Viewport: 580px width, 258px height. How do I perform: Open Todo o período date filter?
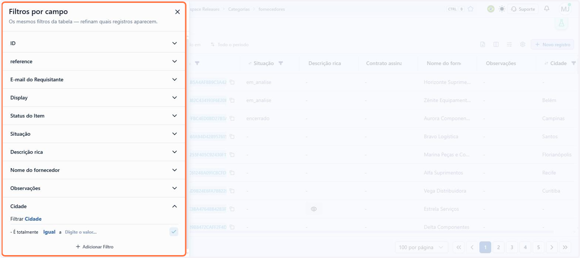pos(230,44)
